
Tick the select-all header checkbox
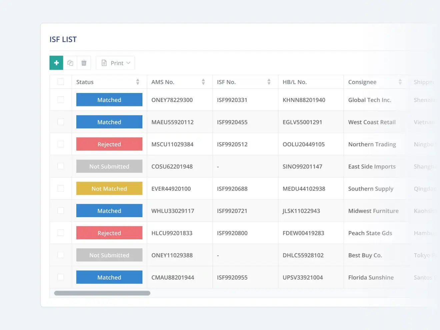pyautogui.click(x=61, y=82)
